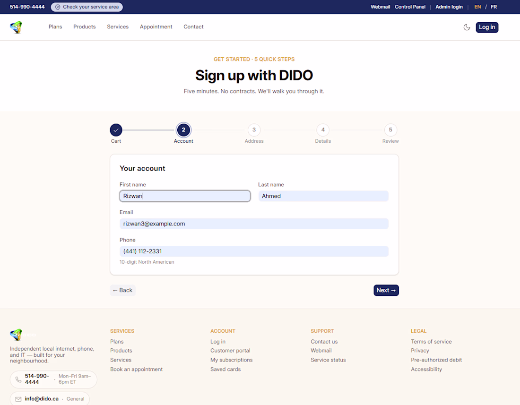Screen dimensions: 520x405
Task: Open Terms of service link
Action: pyautogui.click(x=431, y=341)
